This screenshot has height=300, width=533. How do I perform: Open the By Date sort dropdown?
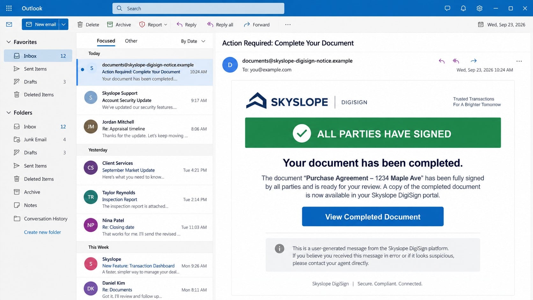coord(193,41)
